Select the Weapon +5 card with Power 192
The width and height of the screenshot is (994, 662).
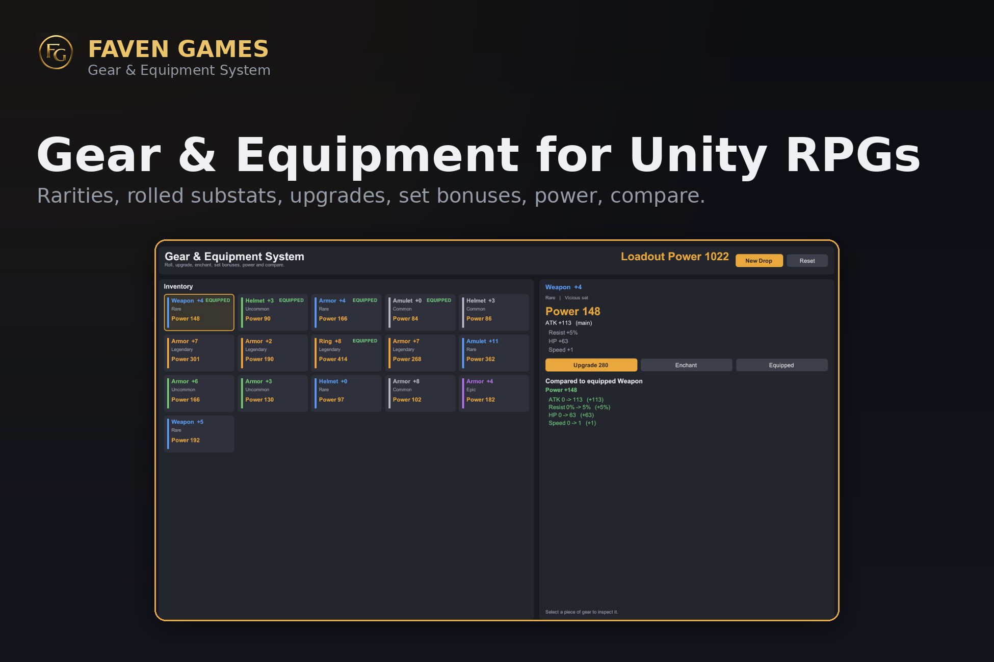[199, 434]
